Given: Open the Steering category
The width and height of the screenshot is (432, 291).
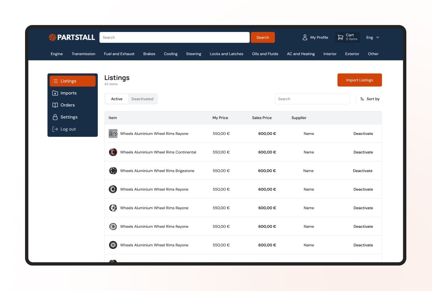Looking at the screenshot, I should [x=193, y=54].
